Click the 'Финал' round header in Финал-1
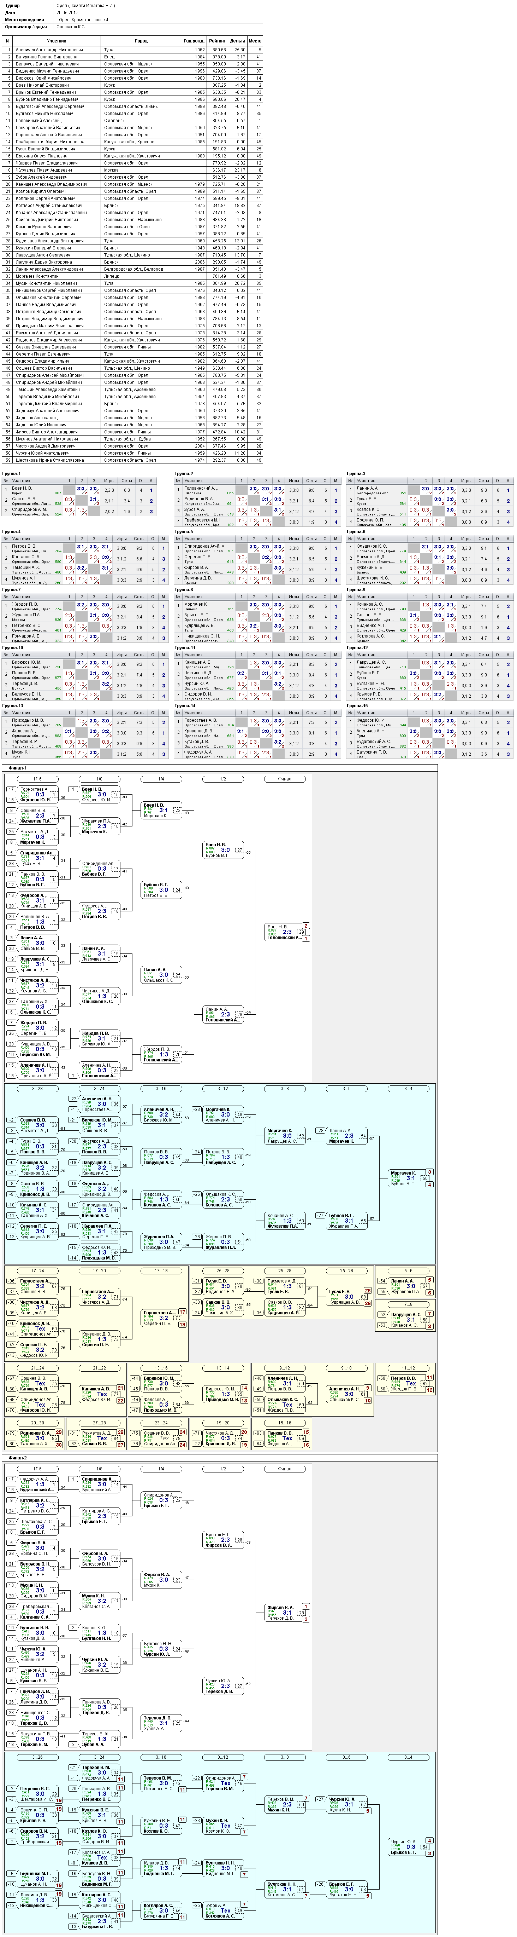Image resolution: width=517 pixels, height=1937 pixels. pyautogui.click(x=284, y=779)
